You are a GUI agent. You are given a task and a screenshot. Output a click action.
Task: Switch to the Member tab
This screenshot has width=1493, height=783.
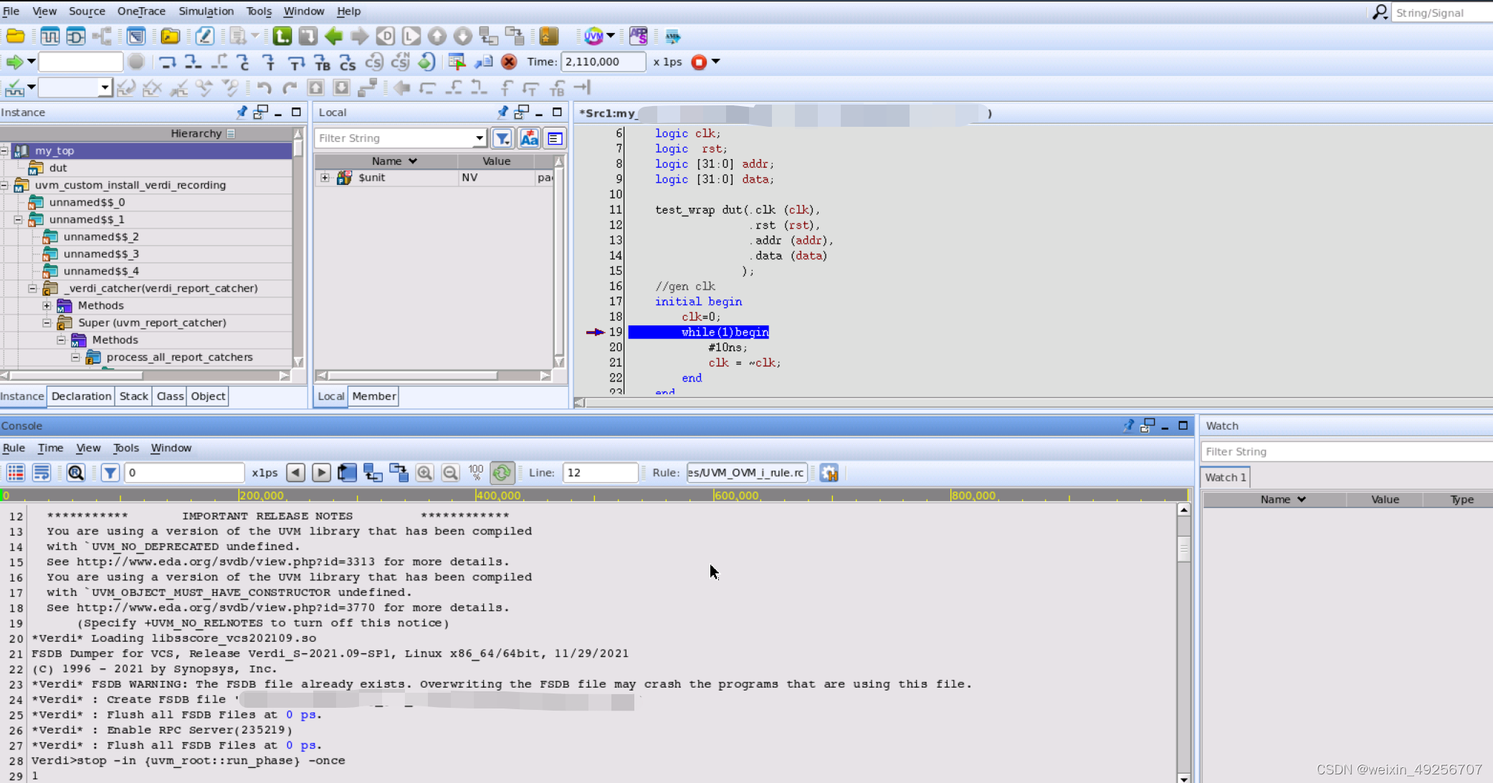(x=373, y=396)
